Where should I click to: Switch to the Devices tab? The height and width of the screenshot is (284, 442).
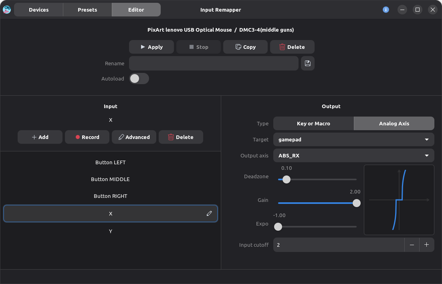(x=38, y=10)
